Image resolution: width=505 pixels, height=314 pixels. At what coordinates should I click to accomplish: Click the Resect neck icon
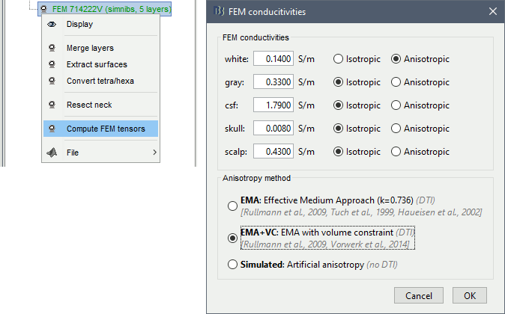coord(52,105)
